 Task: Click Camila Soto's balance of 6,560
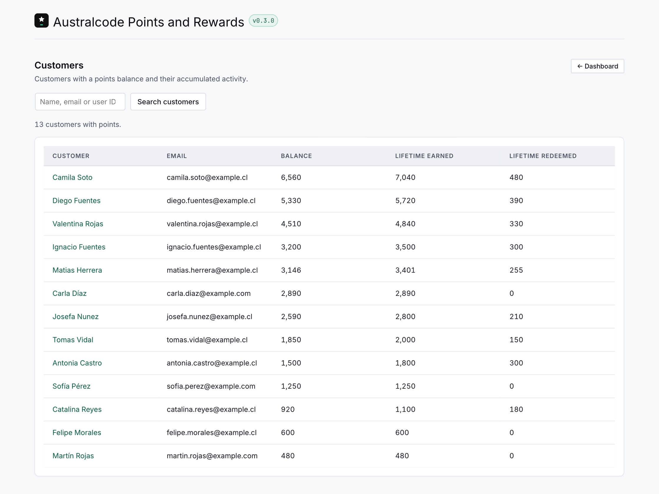coord(291,178)
